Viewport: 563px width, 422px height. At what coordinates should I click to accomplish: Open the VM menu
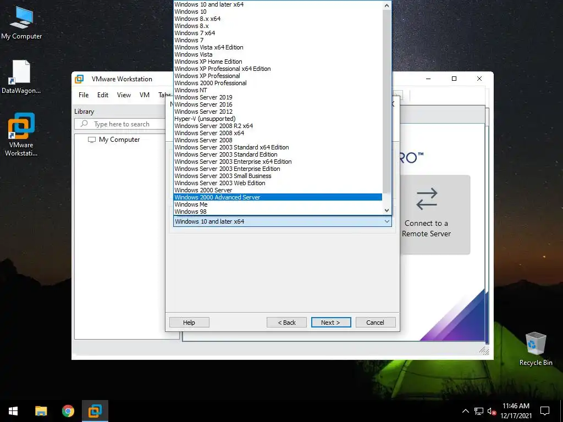pyautogui.click(x=145, y=95)
